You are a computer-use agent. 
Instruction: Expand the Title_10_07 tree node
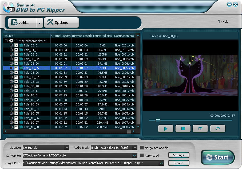[11, 122]
